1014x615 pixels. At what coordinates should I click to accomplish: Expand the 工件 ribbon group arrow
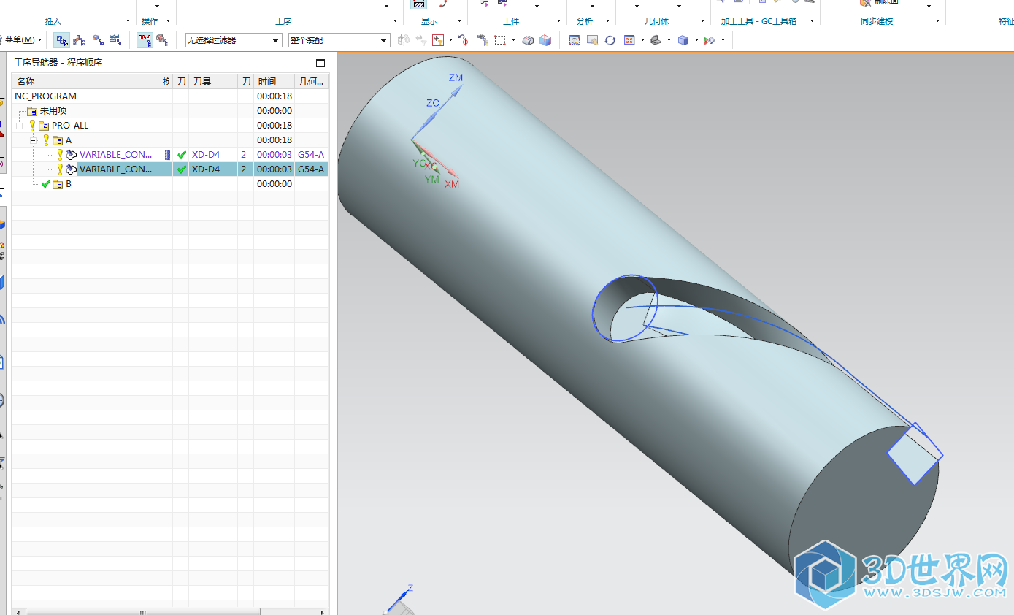tap(558, 21)
